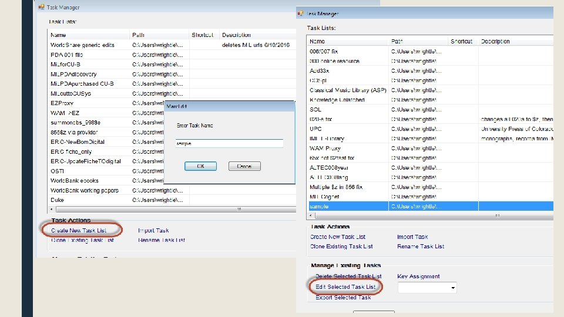
Task: Select the 'OSTI' task row
Action: 106,171
